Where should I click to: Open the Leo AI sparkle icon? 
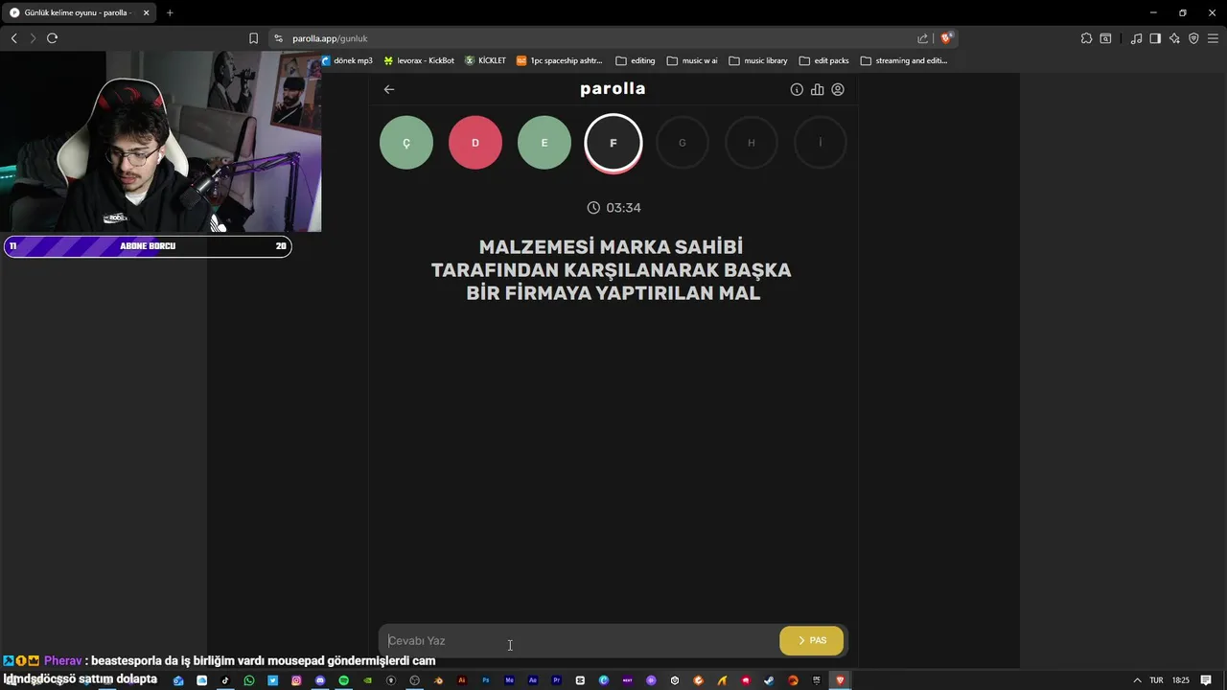click(x=1174, y=38)
